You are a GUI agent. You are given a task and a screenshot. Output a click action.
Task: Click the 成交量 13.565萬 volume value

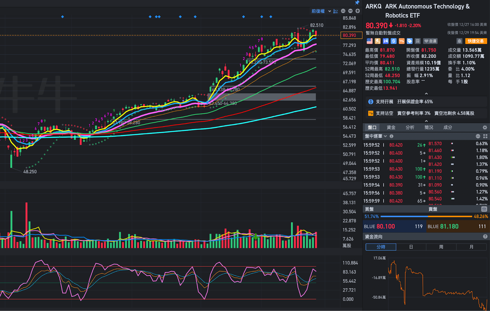(472, 50)
